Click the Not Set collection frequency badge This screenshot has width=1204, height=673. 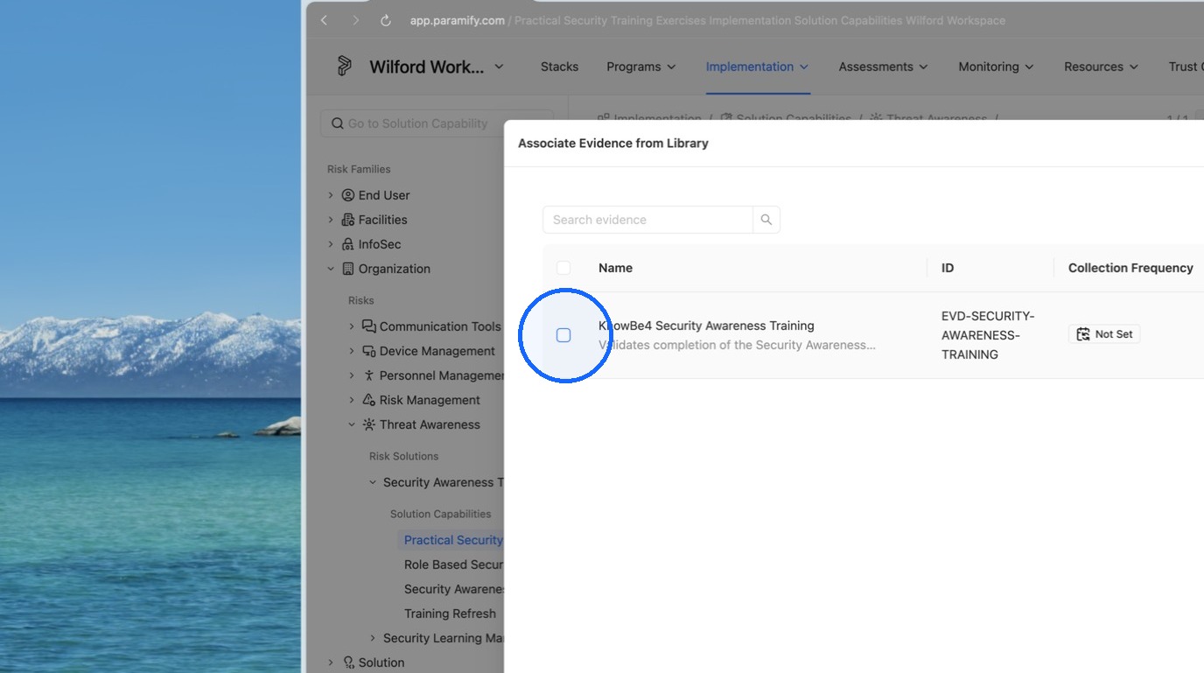[1104, 334]
